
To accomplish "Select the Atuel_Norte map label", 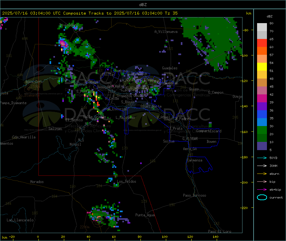I will (151, 106).
